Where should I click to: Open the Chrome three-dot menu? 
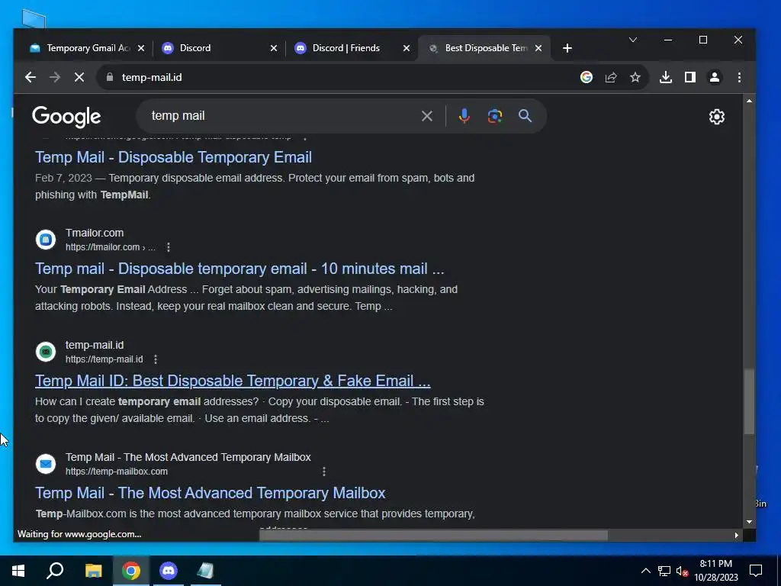[x=739, y=77]
